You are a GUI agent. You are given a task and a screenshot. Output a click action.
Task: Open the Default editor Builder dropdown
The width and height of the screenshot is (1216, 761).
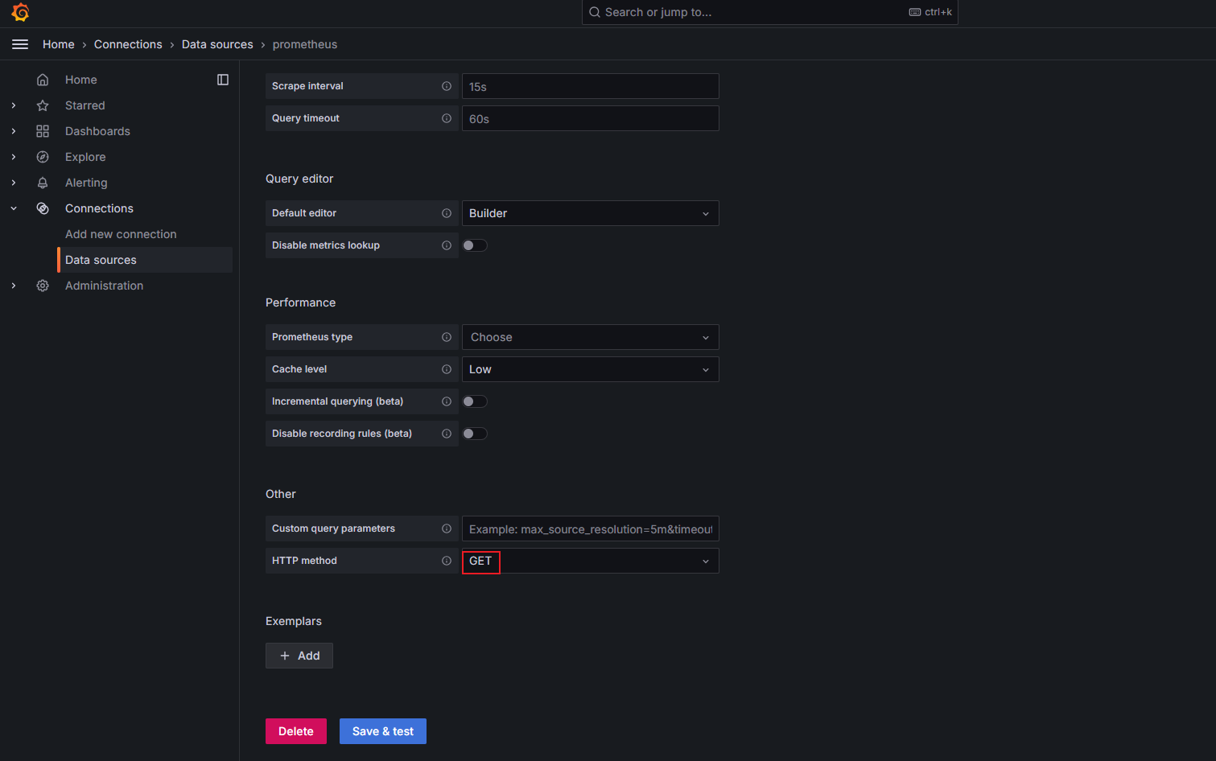590,213
